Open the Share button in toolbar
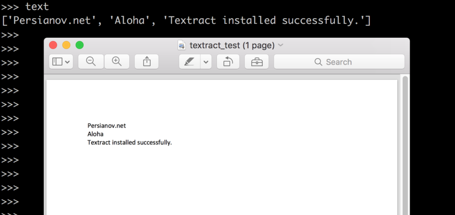 [x=147, y=62]
